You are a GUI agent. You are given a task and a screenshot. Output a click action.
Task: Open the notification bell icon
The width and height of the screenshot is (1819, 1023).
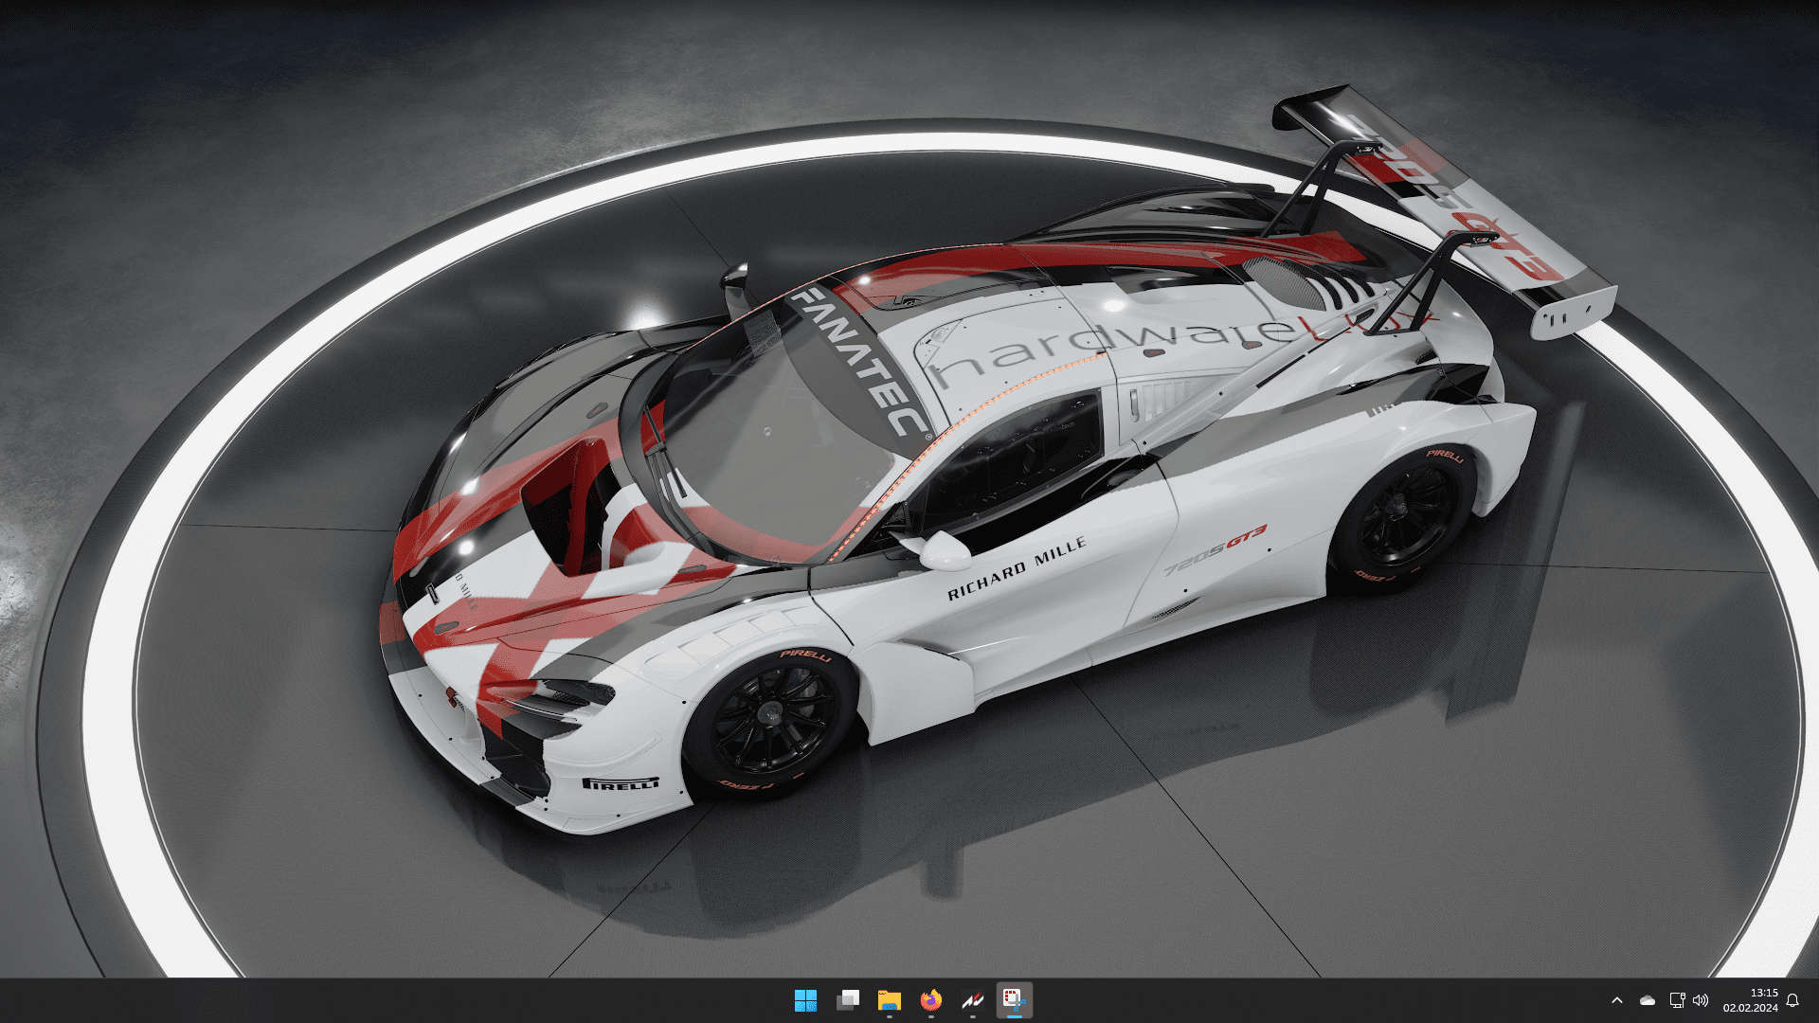tap(1792, 1000)
